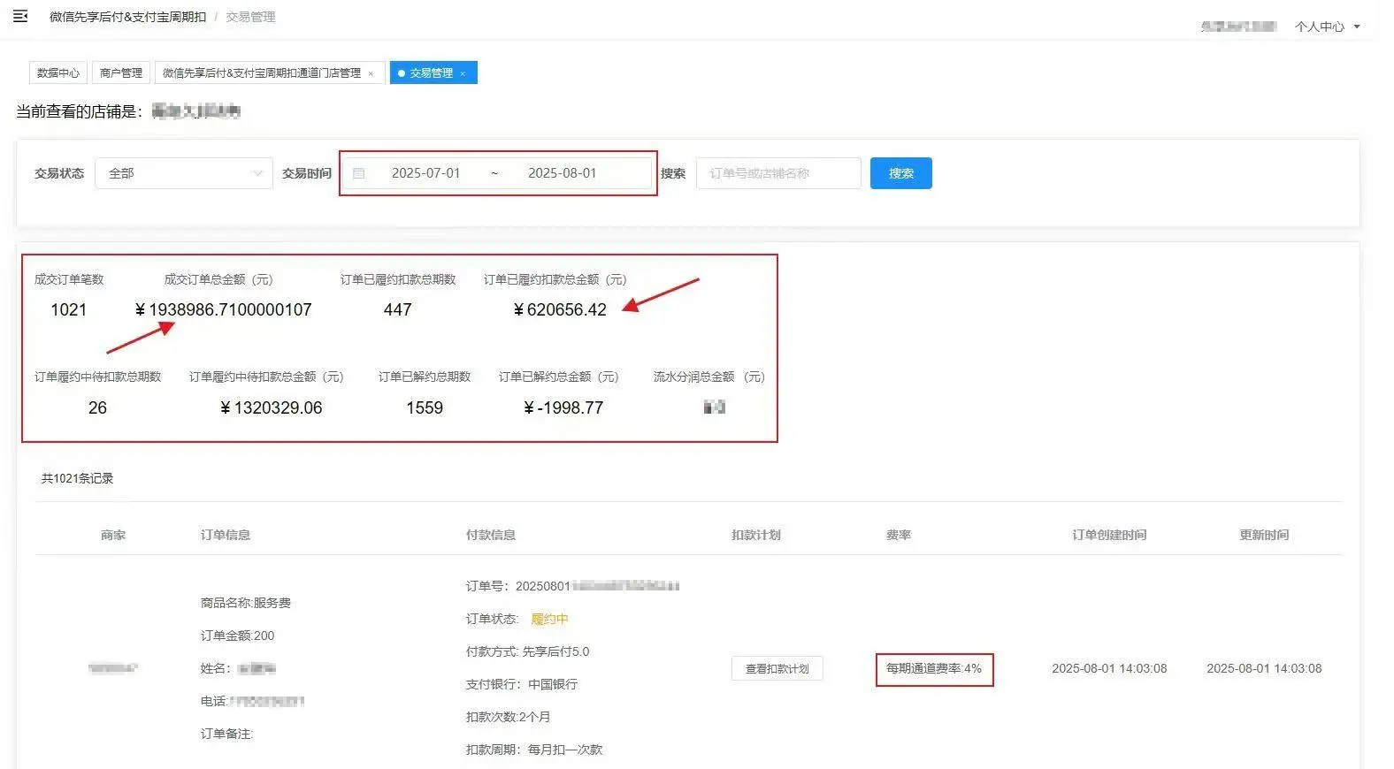
Task: Click order status 履约中
Action: (549, 619)
